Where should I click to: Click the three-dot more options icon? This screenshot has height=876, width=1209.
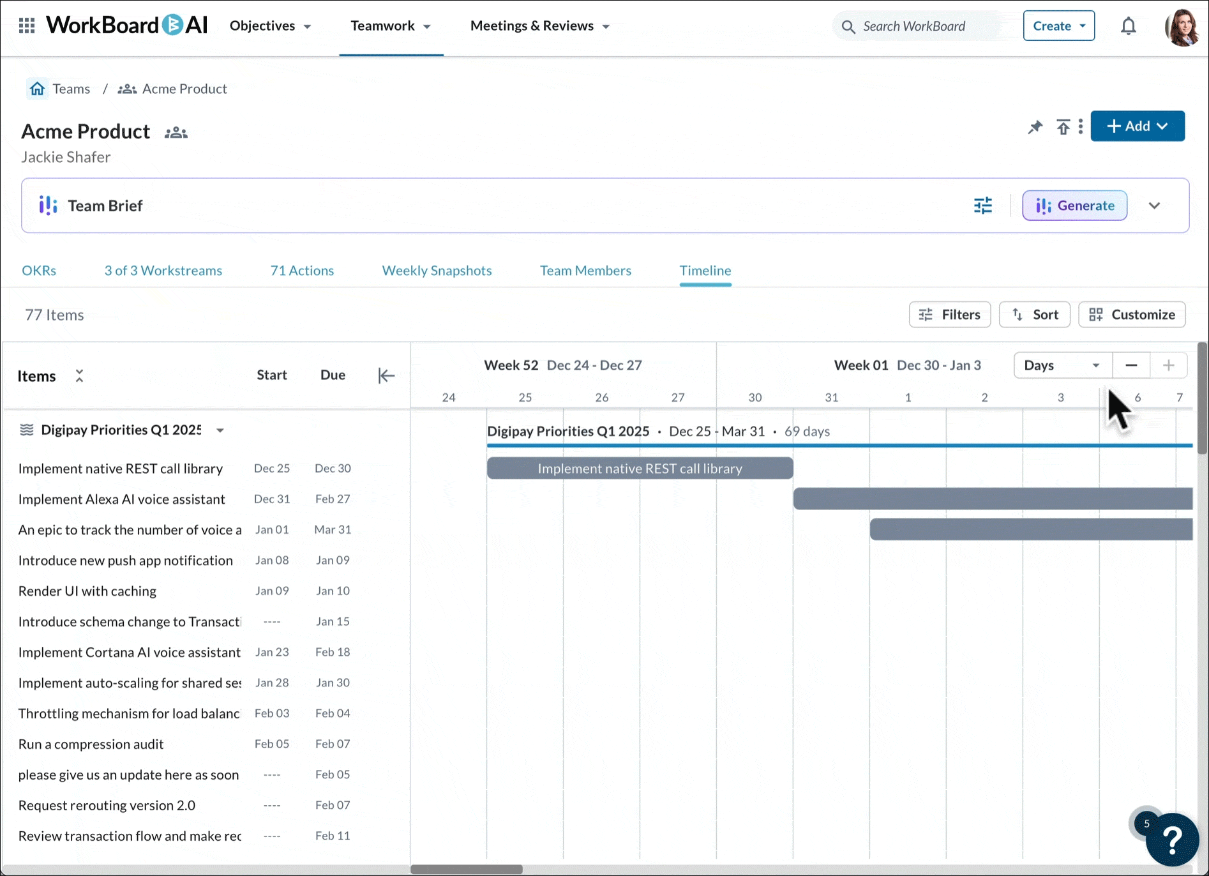[x=1080, y=126]
